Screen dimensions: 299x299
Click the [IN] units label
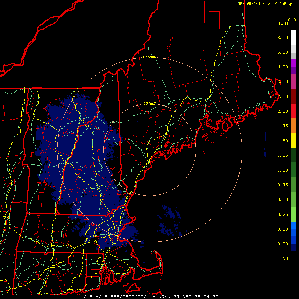(283, 23)
